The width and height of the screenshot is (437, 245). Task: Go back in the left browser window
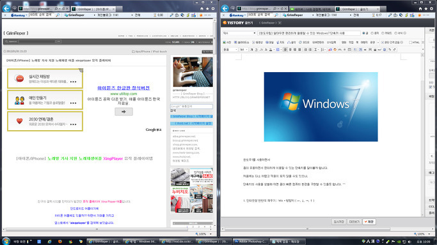pyautogui.click(x=6, y=8)
